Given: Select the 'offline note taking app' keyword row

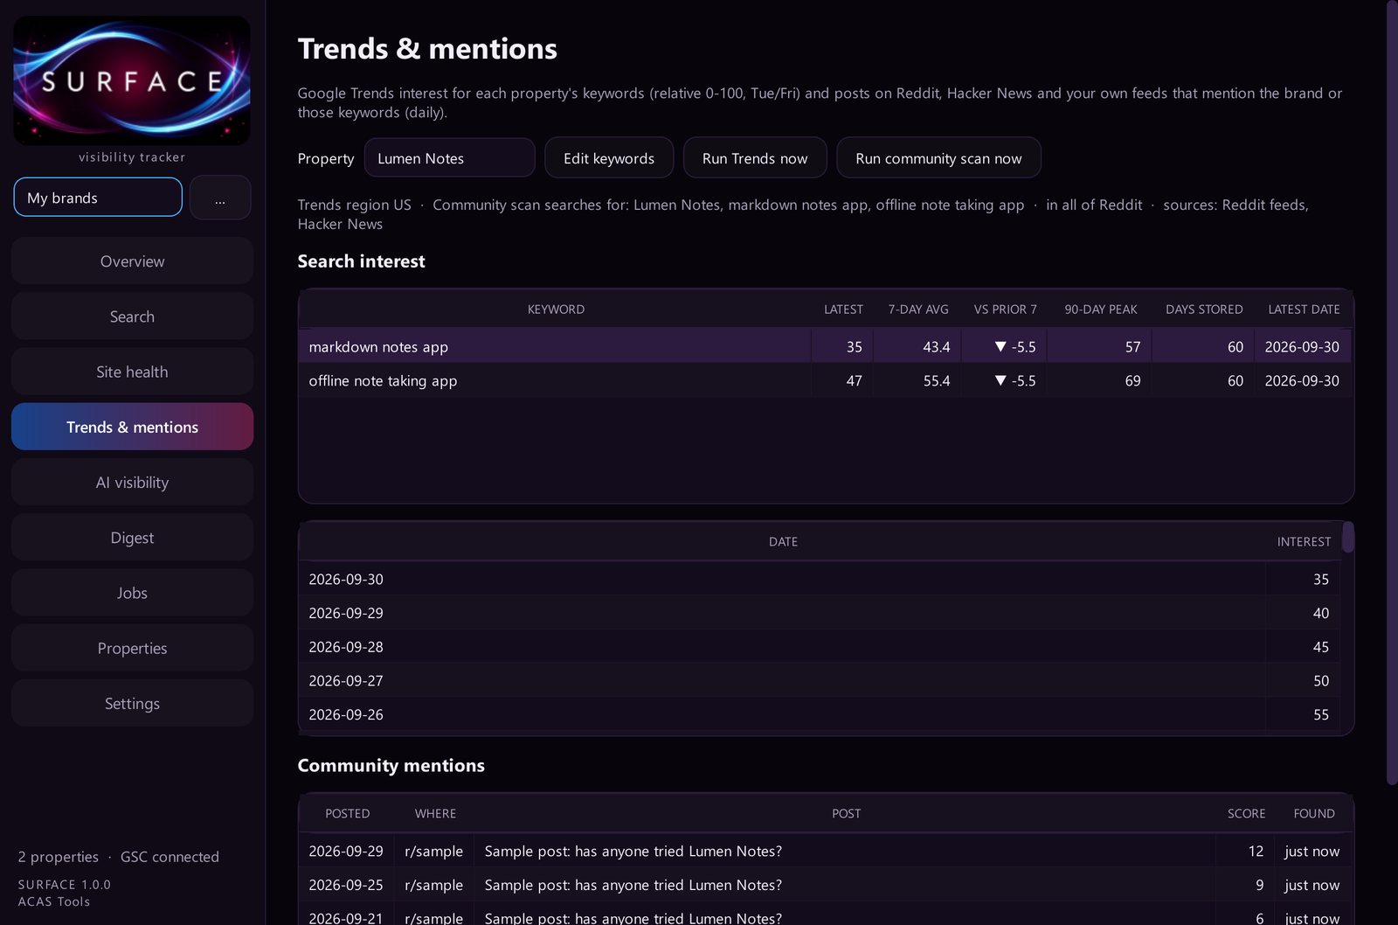Looking at the screenshot, I should (x=825, y=381).
